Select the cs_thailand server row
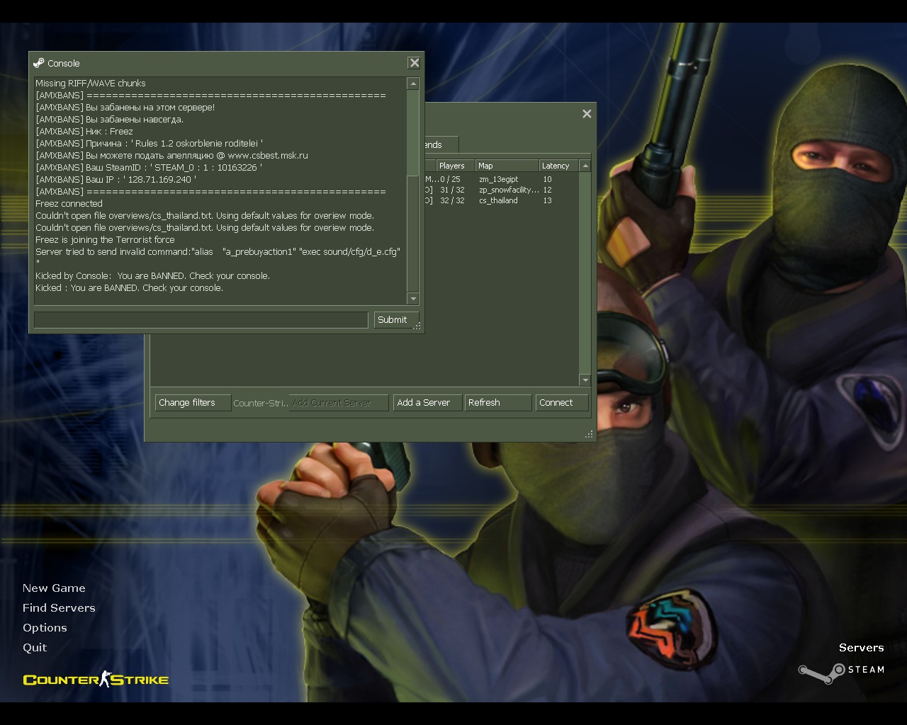The height and width of the screenshot is (725, 907). (x=498, y=200)
